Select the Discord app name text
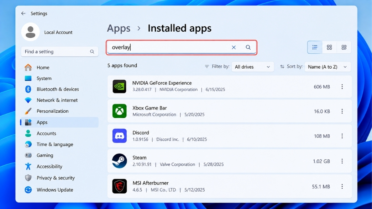372x209 pixels. tap(141, 133)
